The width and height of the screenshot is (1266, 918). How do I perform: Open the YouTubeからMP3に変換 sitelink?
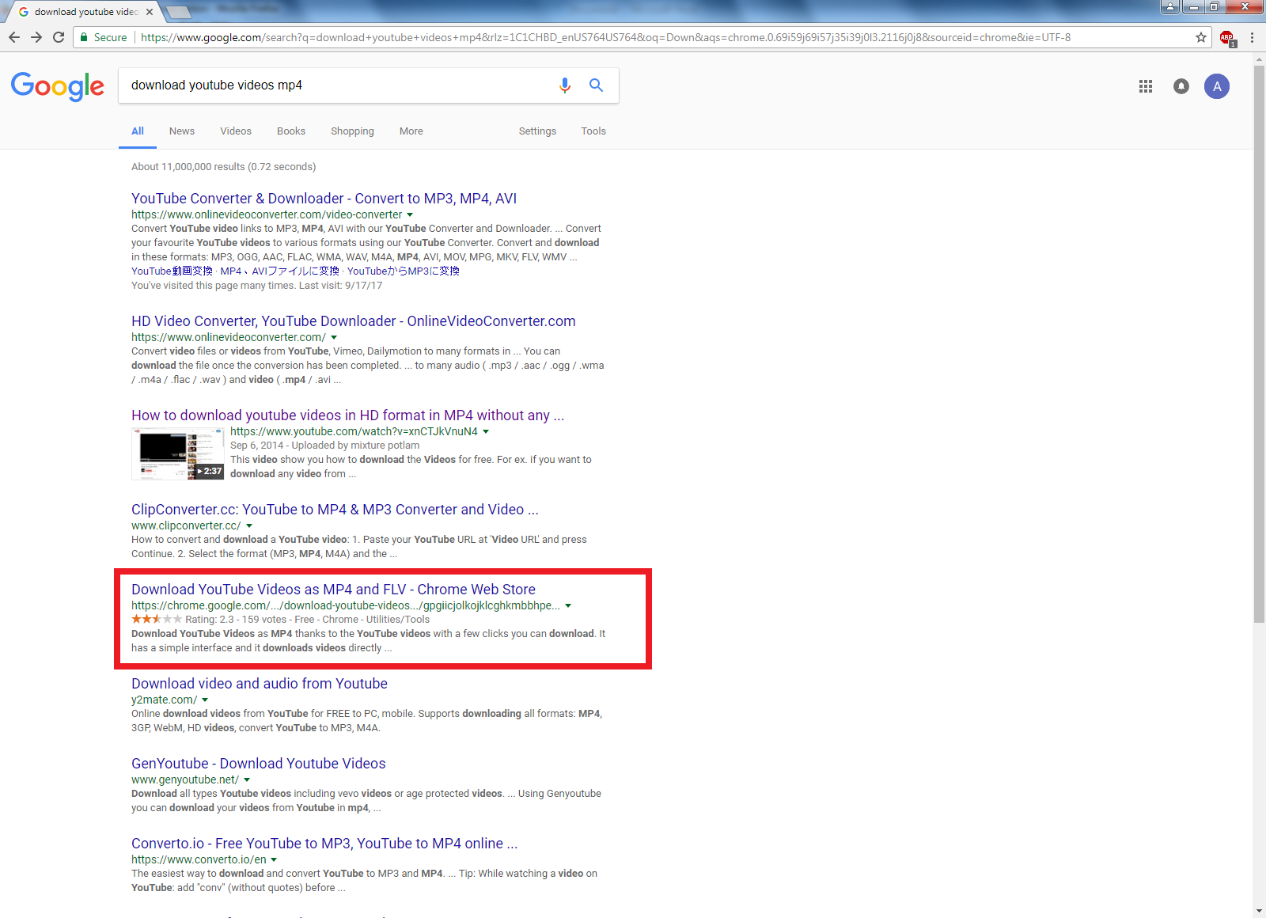point(404,271)
